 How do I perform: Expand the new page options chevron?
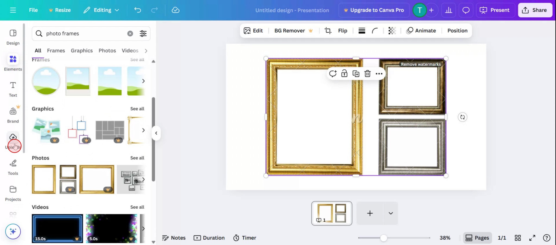[390, 213]
